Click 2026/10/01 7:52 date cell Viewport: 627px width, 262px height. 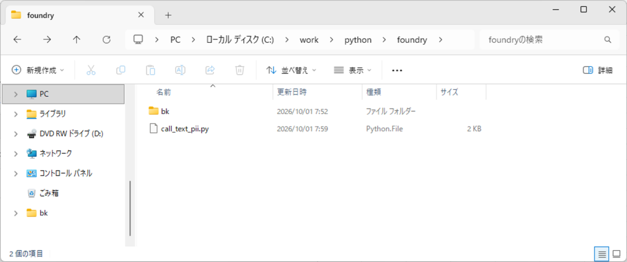click(x=302, y=111)
